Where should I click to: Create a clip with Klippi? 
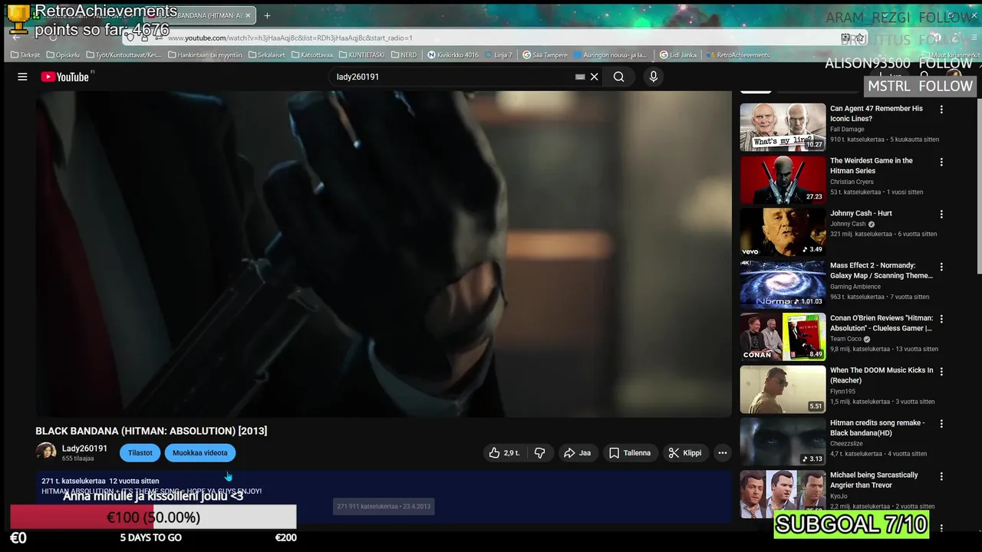coord(685,453)
